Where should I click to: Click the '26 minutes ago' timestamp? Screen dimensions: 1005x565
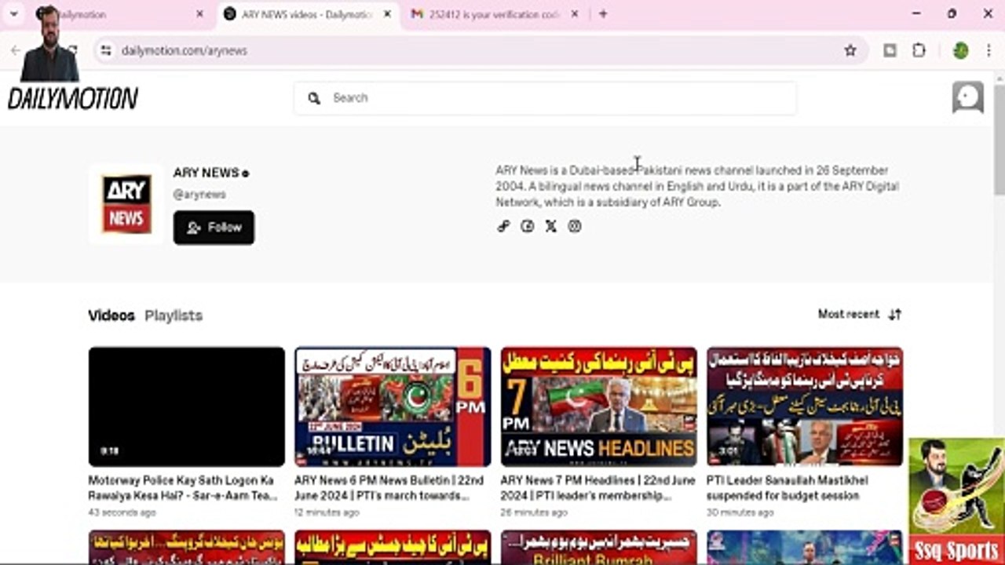(x=534, y=512)
